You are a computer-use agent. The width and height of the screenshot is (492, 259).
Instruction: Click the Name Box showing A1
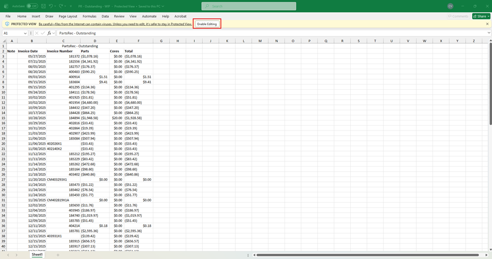pos(13,33)
